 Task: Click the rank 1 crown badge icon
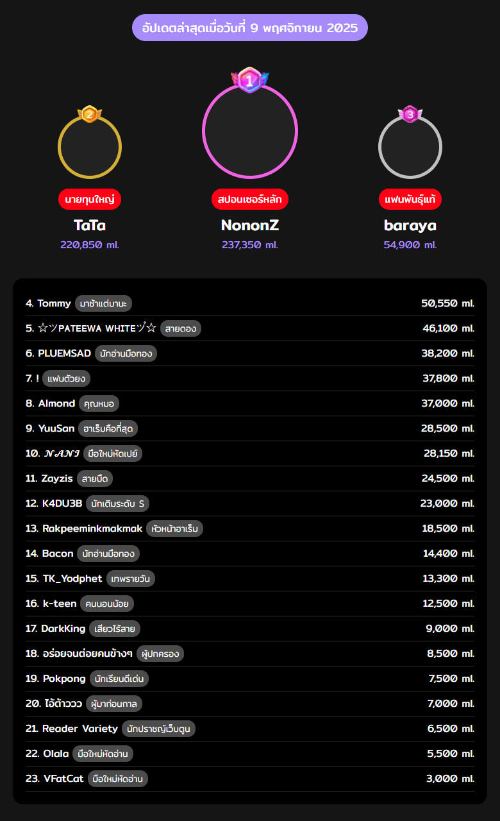249,80
